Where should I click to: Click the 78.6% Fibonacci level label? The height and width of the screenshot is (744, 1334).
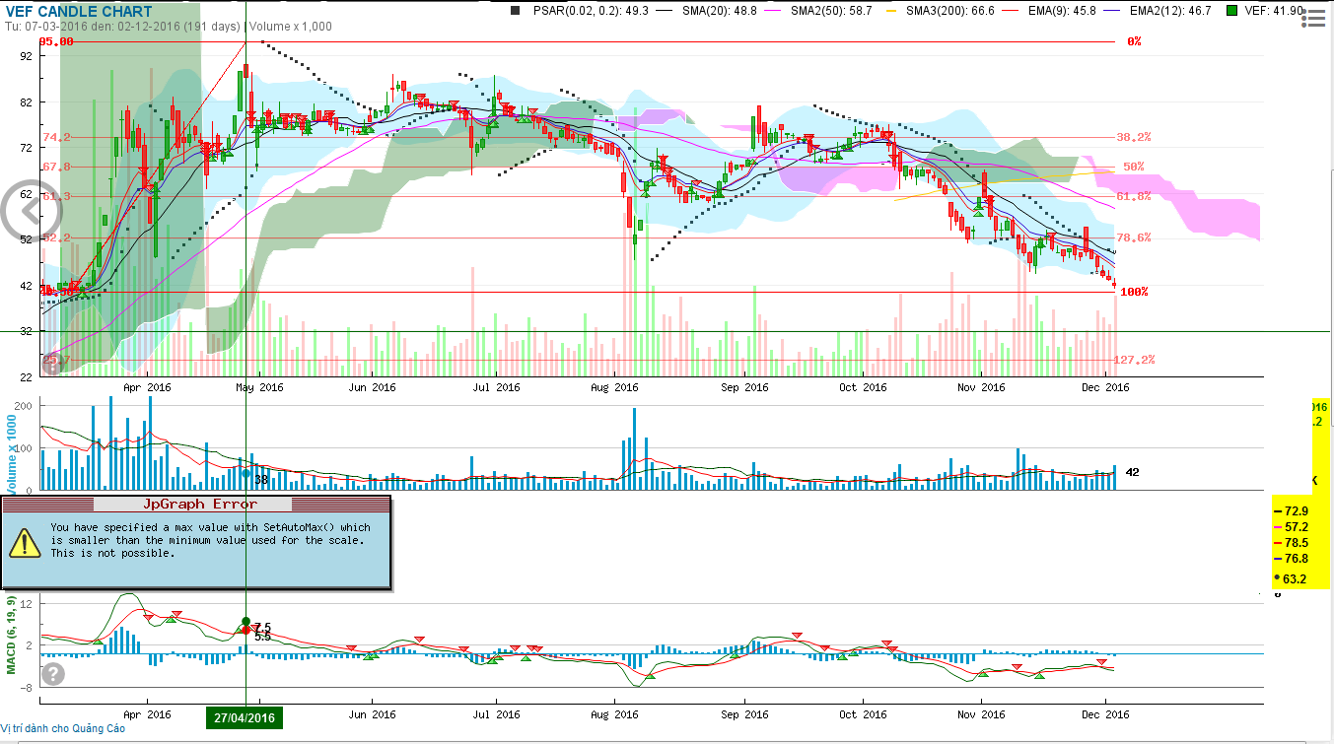[x=1133, y=237]
